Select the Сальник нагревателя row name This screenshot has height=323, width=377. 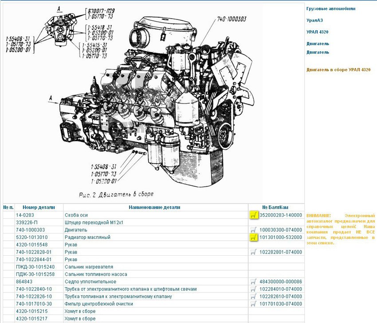89,267
